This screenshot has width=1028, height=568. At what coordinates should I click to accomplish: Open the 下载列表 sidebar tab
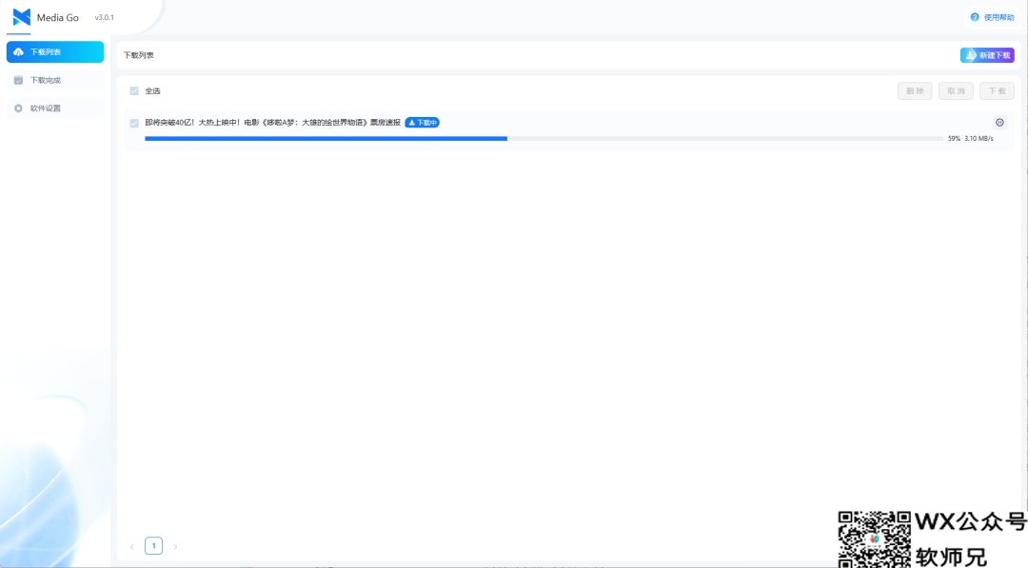(55, 51)
